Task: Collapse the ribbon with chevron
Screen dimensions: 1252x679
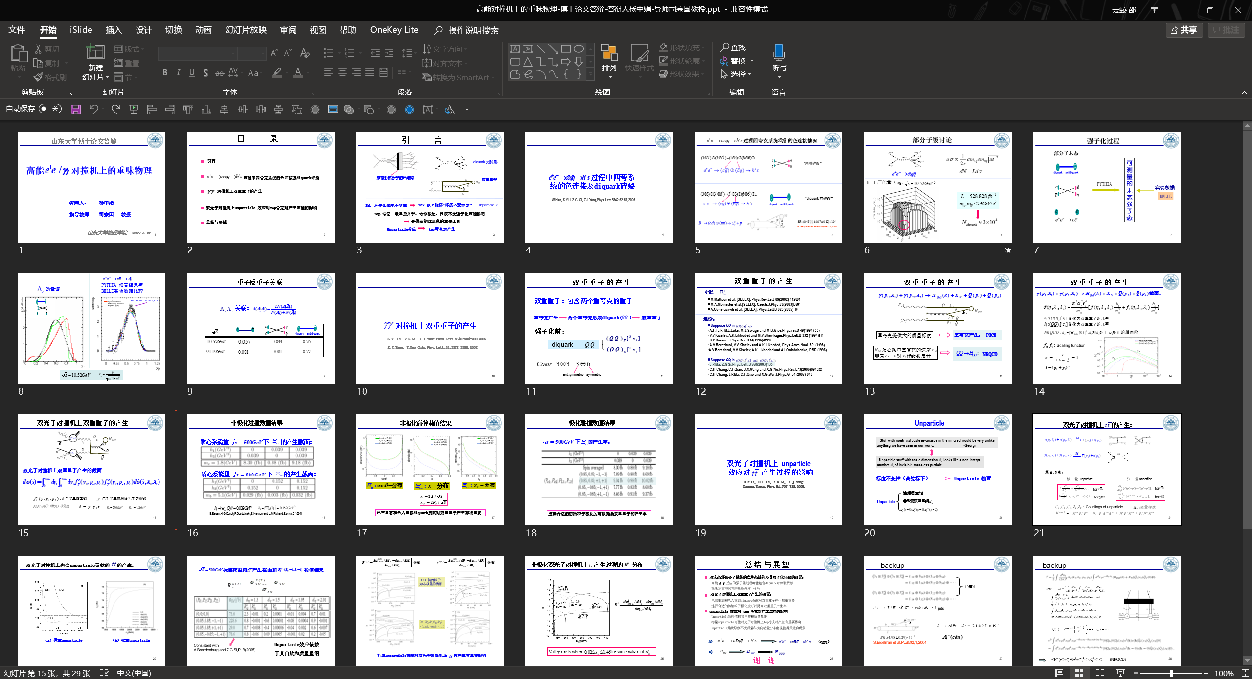Action: (1244, 92)
